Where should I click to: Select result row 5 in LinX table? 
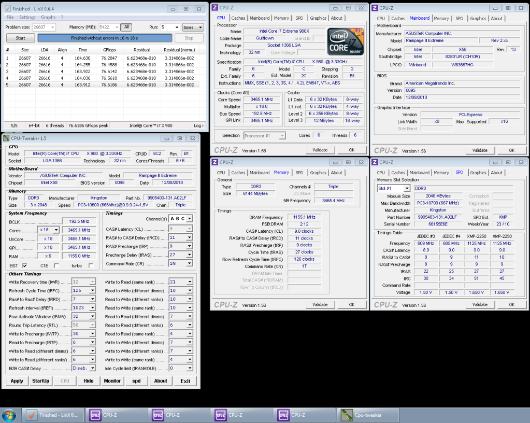(104, 84)
